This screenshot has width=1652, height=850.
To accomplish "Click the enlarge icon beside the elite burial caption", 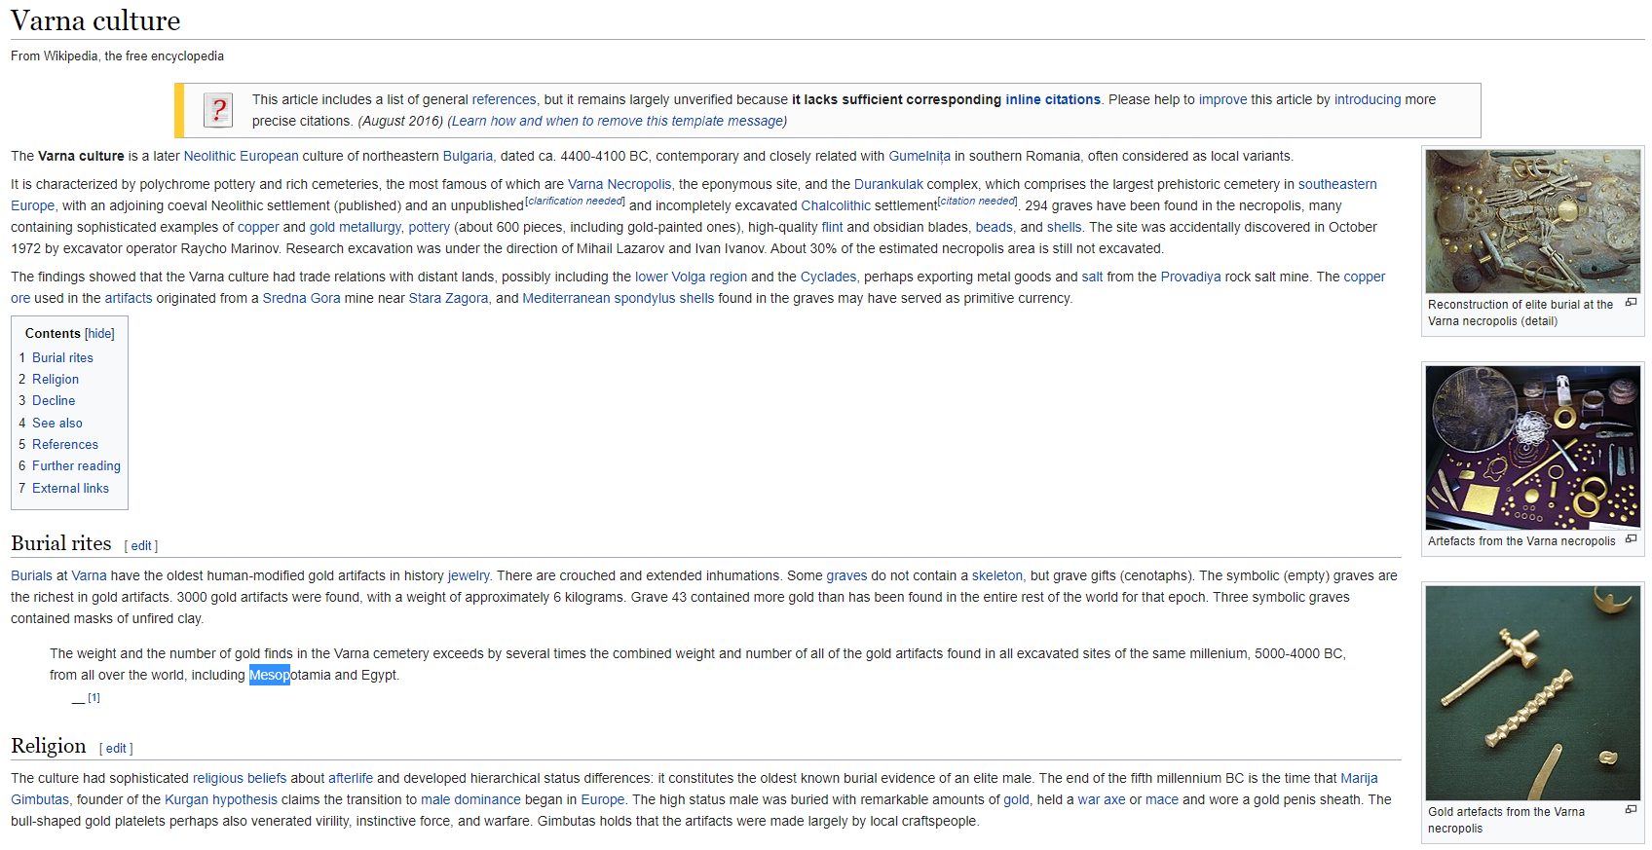I will pyautogui.click(x=1631, y=303).
